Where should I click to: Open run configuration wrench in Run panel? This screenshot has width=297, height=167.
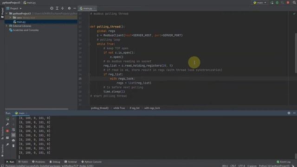[x=7, y=124]
